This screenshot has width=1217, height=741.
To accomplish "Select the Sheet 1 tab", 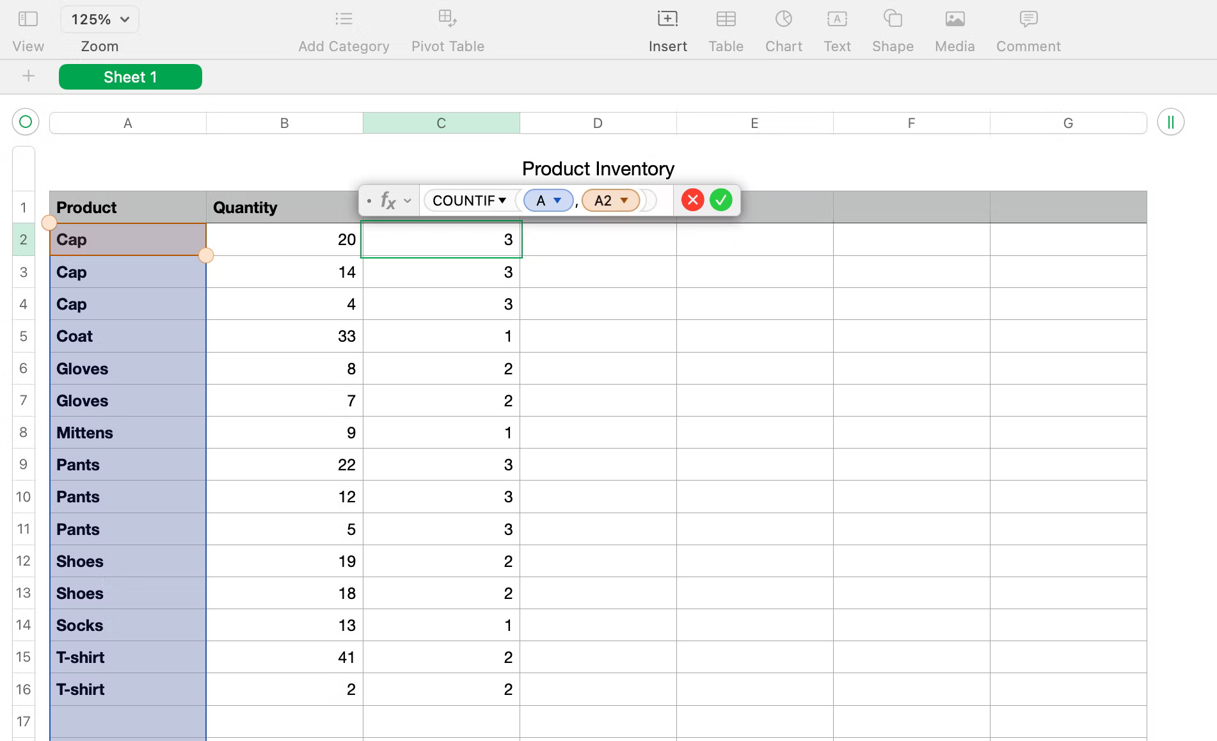I will point(131,76).
